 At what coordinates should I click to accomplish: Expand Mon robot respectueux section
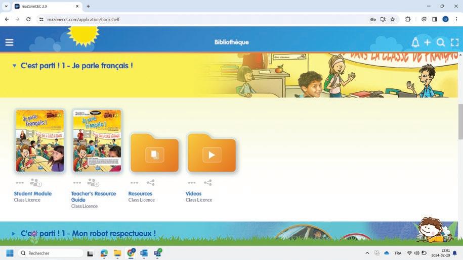tap(14, 234)
